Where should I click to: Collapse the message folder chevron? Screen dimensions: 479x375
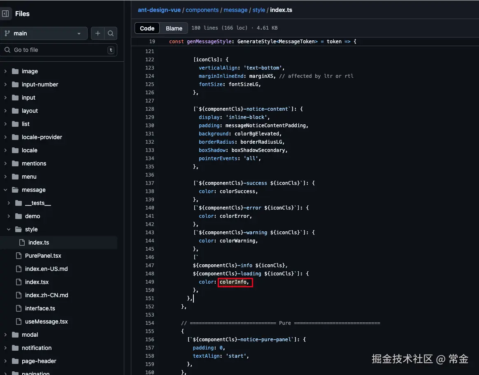point(5,190)
